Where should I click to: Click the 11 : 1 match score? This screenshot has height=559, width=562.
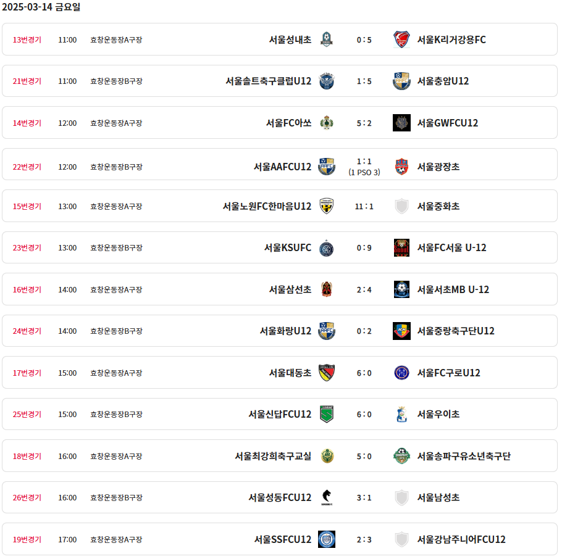364,206
